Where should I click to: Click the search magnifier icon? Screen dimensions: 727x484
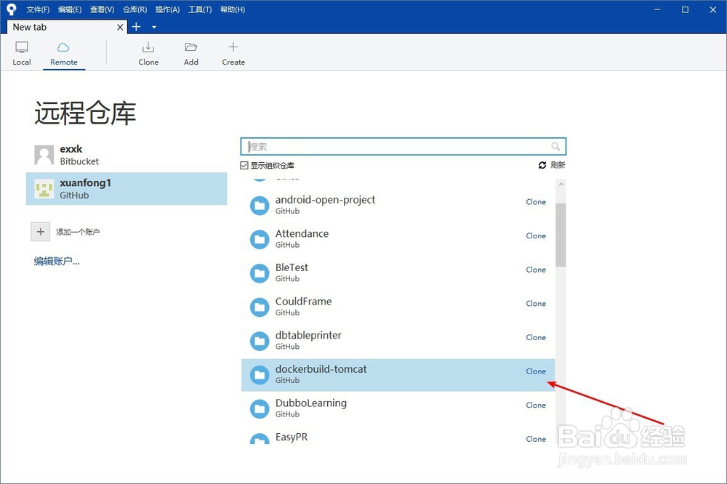point(555,147)
